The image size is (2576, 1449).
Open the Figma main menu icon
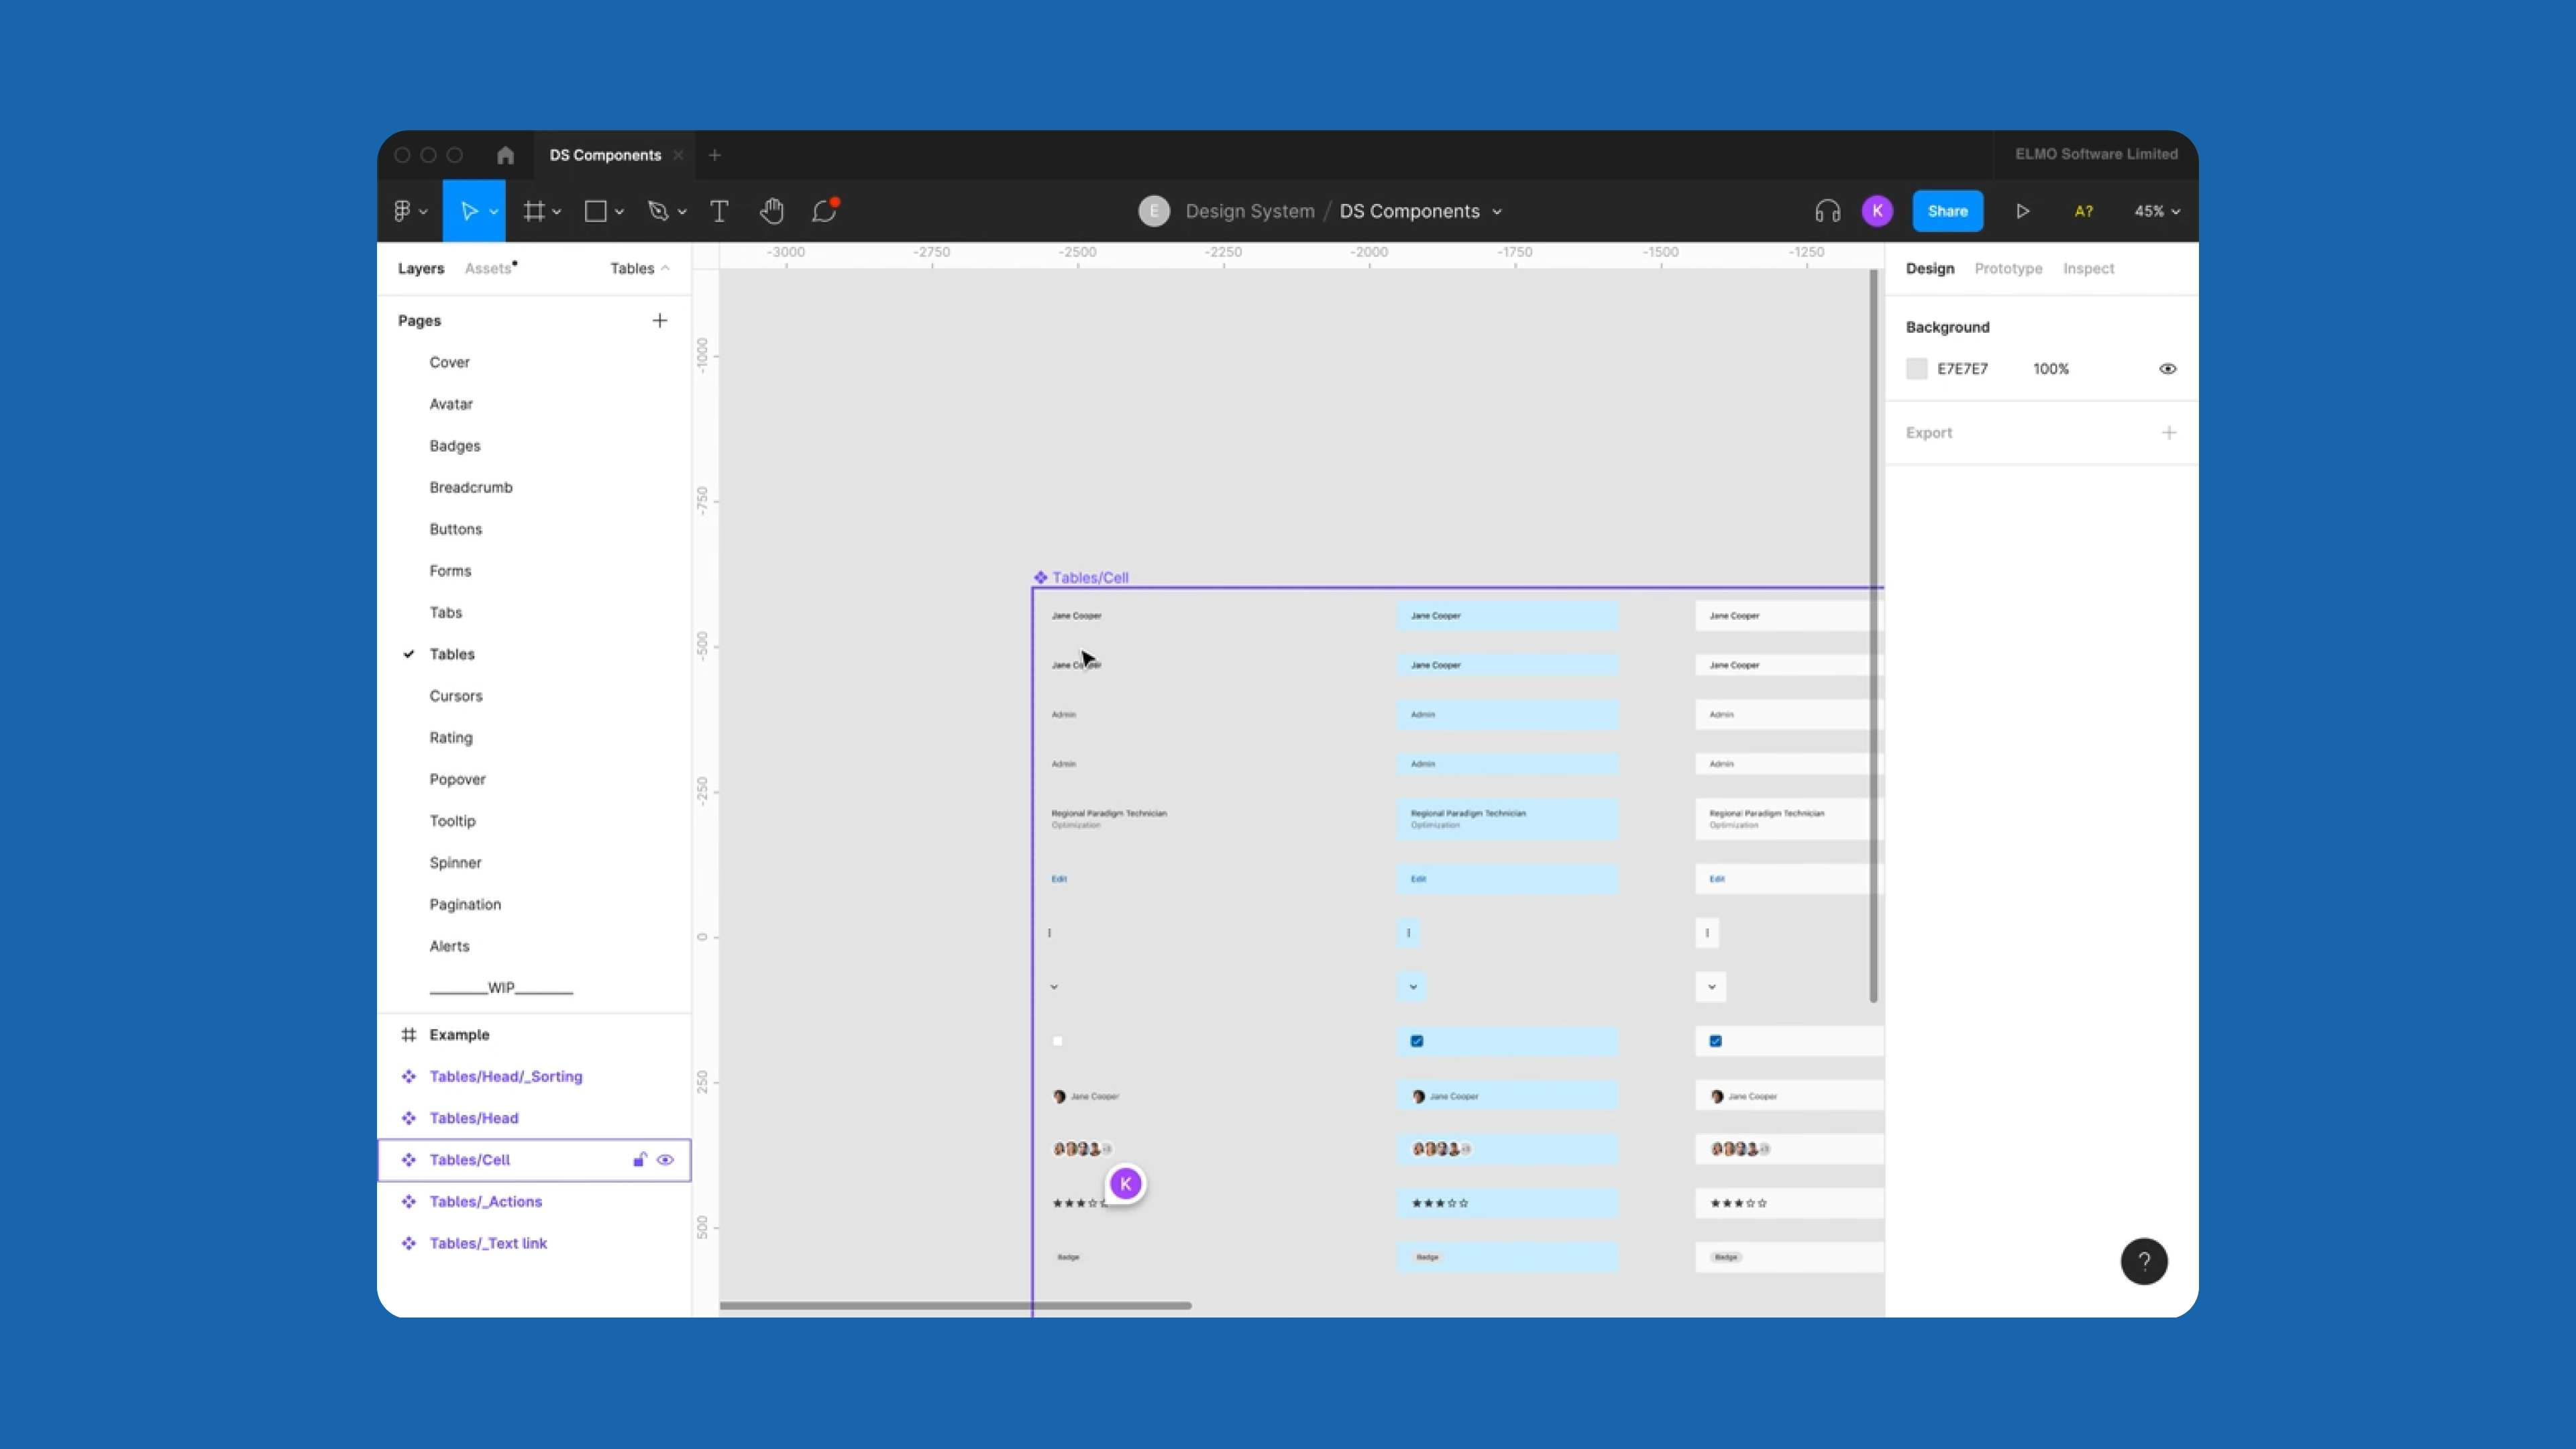click(402, 211)
